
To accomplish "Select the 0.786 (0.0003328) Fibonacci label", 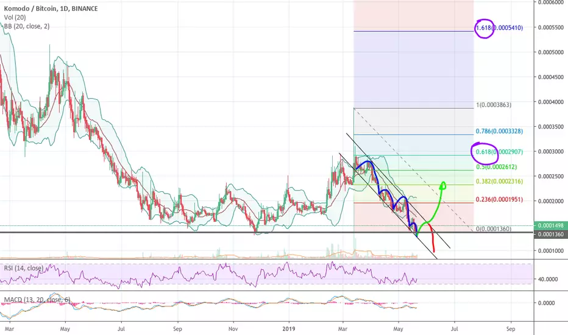I will tap(499, 131).
